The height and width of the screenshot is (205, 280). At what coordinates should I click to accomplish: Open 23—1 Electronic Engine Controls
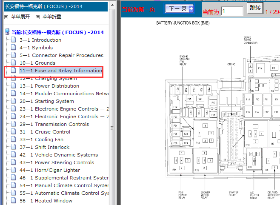coord(64,109)
